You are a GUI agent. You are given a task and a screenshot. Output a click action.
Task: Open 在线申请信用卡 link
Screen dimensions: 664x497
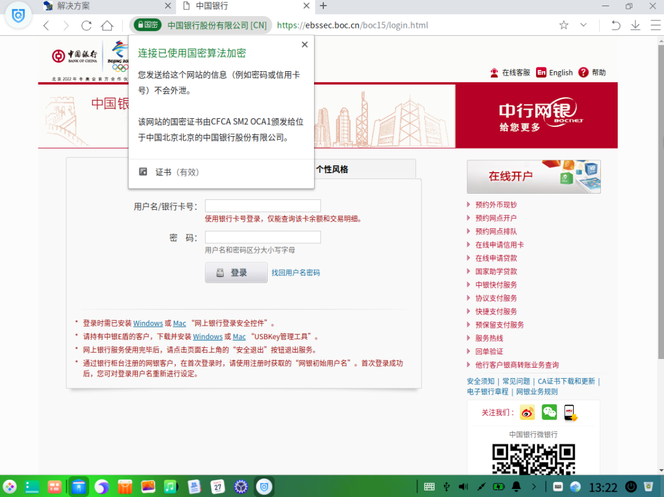click(500, 244)
